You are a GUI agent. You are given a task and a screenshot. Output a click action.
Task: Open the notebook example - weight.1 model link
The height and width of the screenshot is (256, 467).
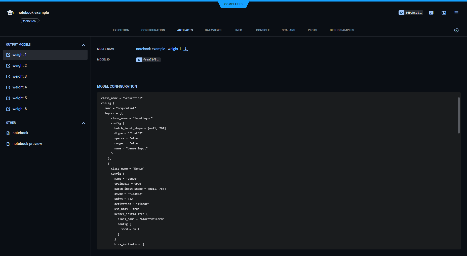(x=158, y=49)
